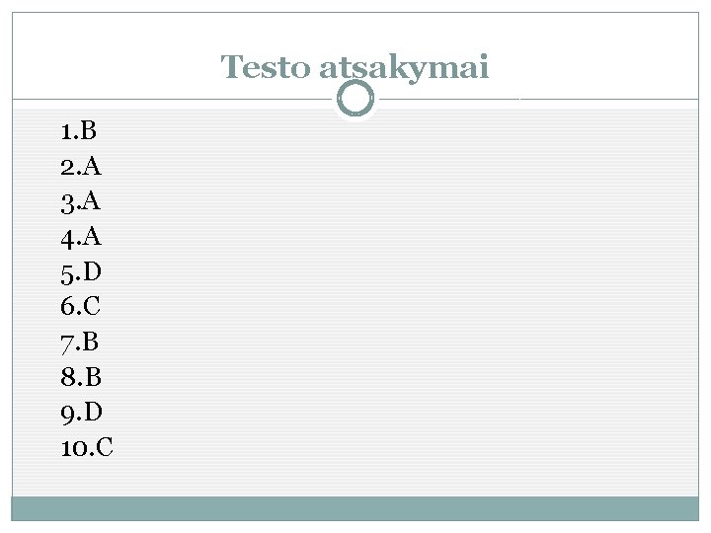
Task: Click the circle ornament below the title
Action: pos(355,99)
